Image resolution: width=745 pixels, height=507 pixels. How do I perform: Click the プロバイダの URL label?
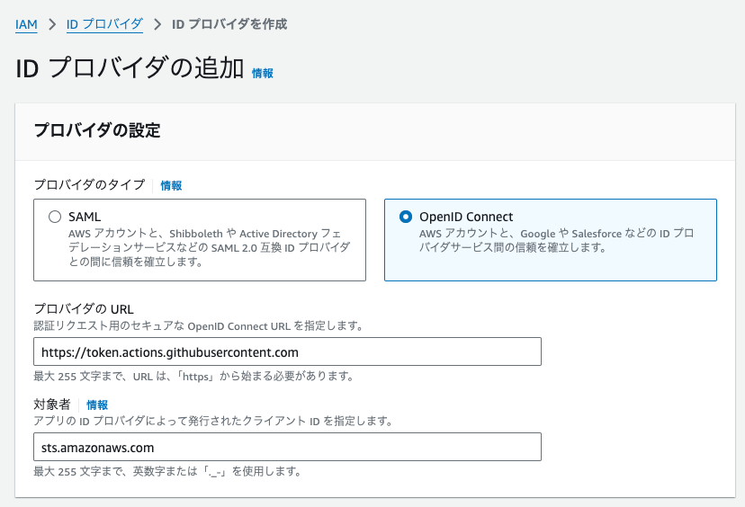point(84,309)
